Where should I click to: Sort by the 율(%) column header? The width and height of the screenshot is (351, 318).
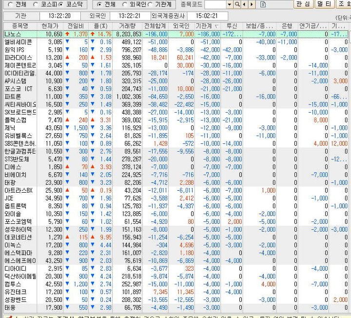(x=100, y=26)
